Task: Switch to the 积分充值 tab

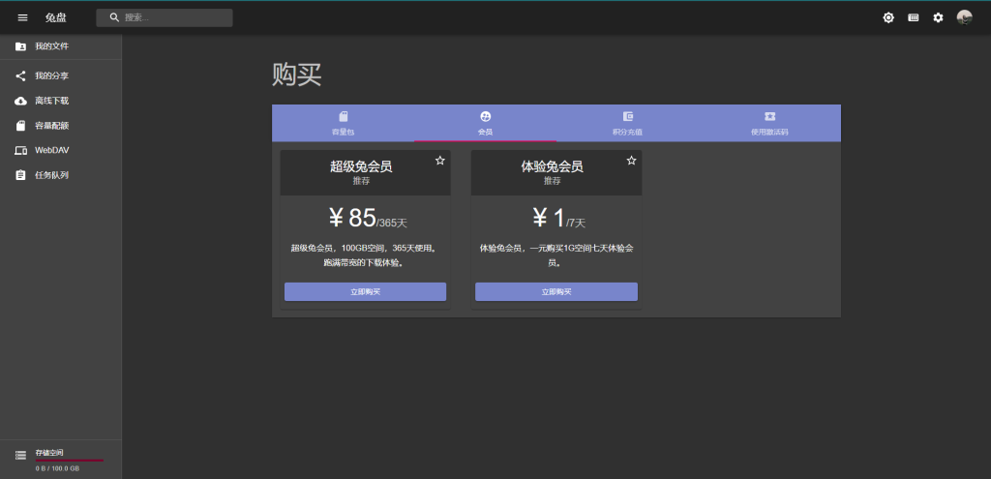Action: click(627, 123)
